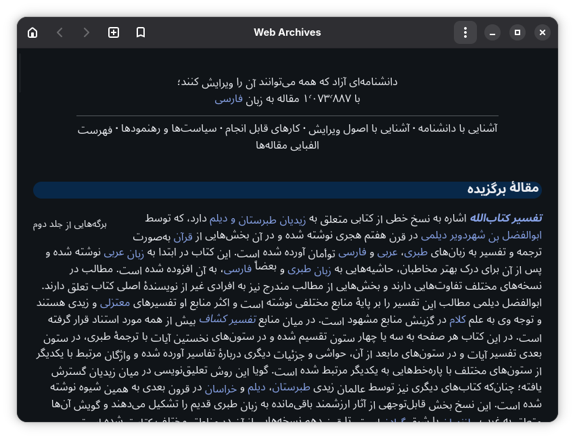Open the زبان عربی link
The width and height of the screenshot is (575, 439).
(x=124, y=253)
